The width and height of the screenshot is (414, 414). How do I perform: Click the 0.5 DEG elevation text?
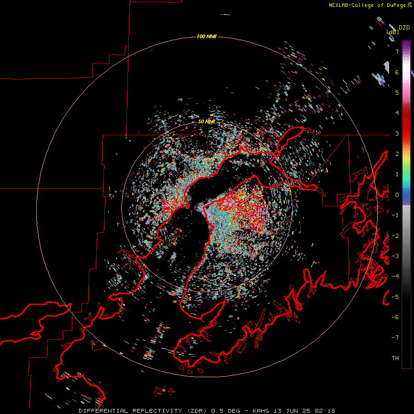(225, 411)
